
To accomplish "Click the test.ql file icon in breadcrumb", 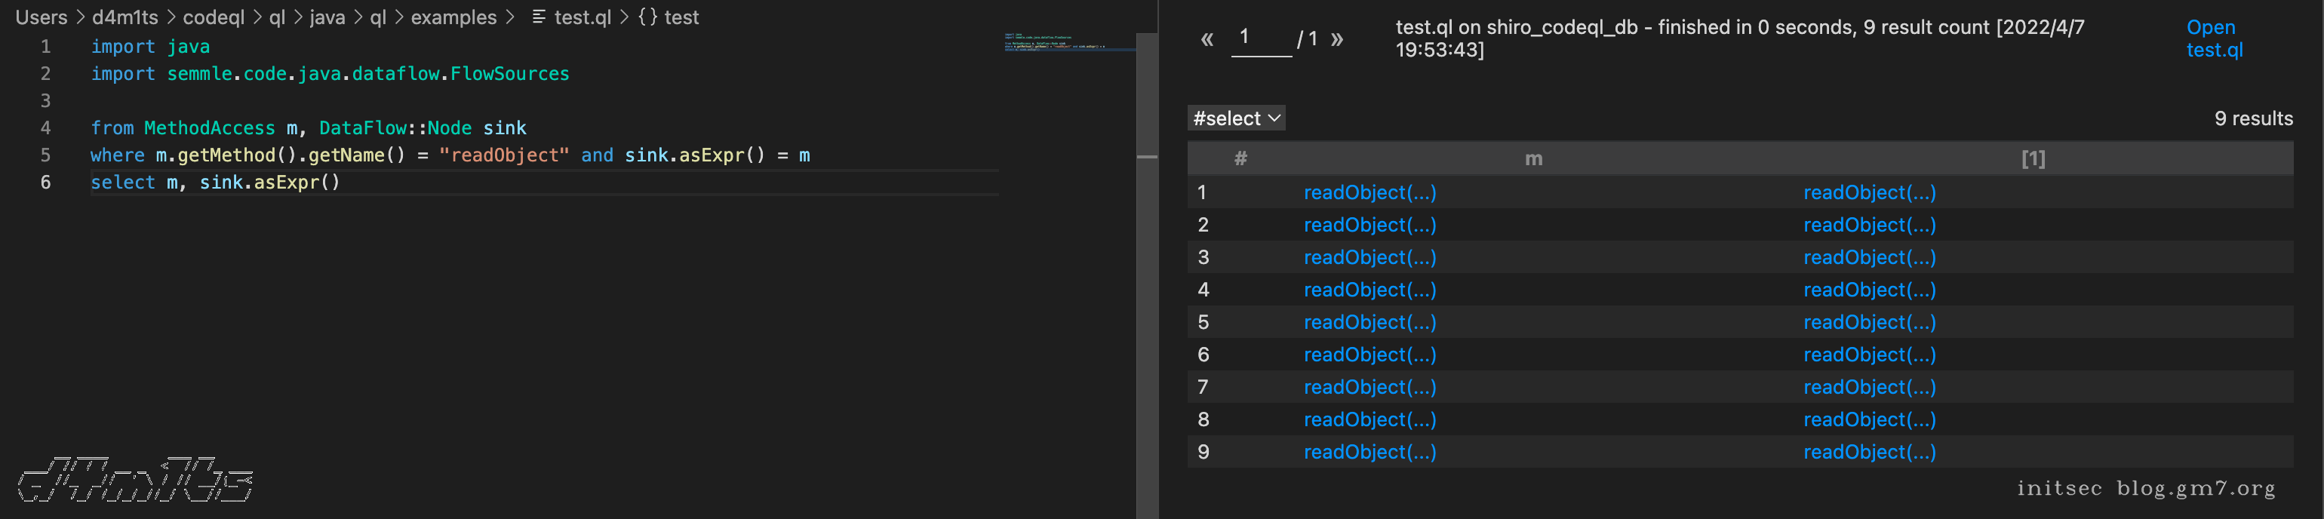I will pos(539,17).
